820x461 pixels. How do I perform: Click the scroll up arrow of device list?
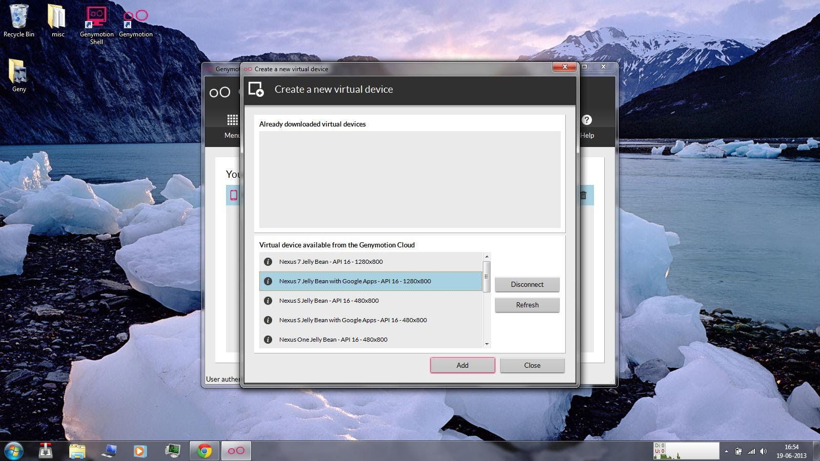point(487,257)
